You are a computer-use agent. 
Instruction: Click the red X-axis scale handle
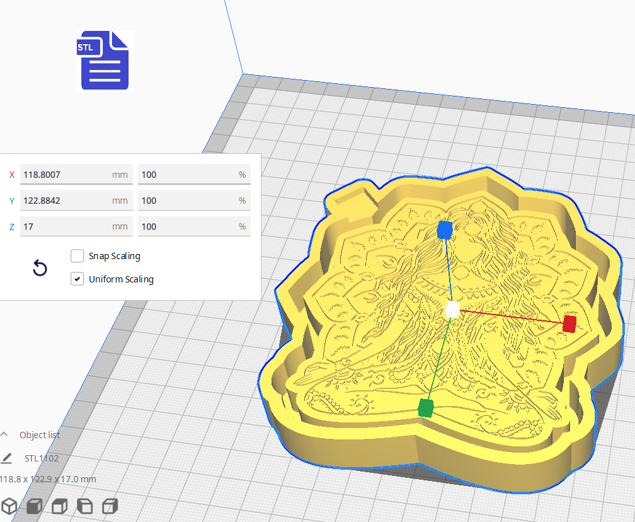pos(569,323)
